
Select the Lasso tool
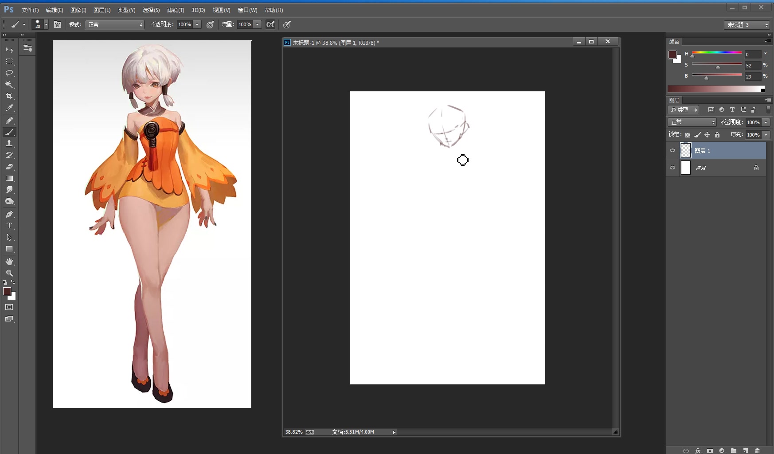(x=9, y=73)
